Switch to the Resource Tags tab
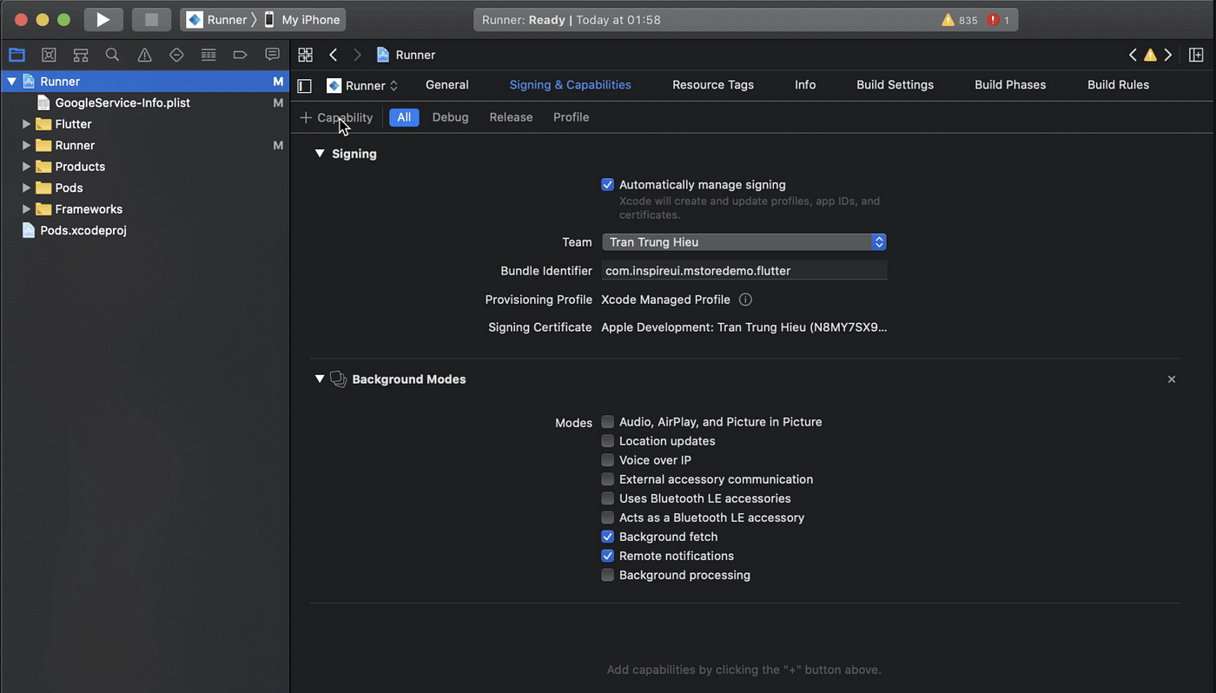The image size is (1216, 693). [713, 85]
